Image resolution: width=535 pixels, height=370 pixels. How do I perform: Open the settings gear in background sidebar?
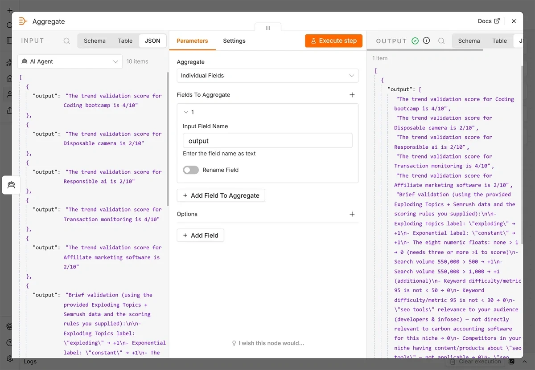click(9, 358)
